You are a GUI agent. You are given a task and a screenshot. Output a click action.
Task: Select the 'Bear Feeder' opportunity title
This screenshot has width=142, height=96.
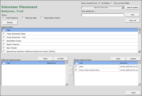[12, 48]
